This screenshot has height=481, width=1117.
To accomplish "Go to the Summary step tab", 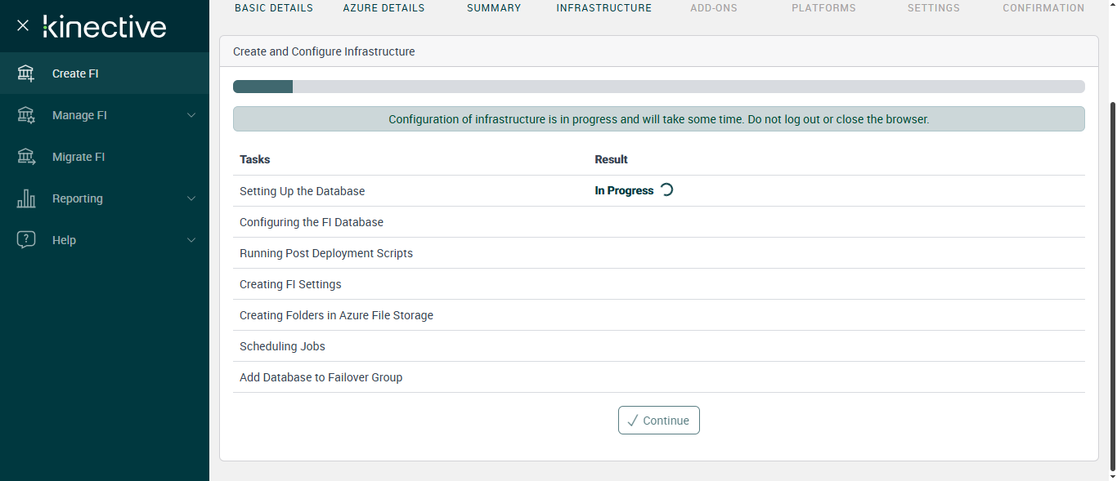I will coord(494,8).
